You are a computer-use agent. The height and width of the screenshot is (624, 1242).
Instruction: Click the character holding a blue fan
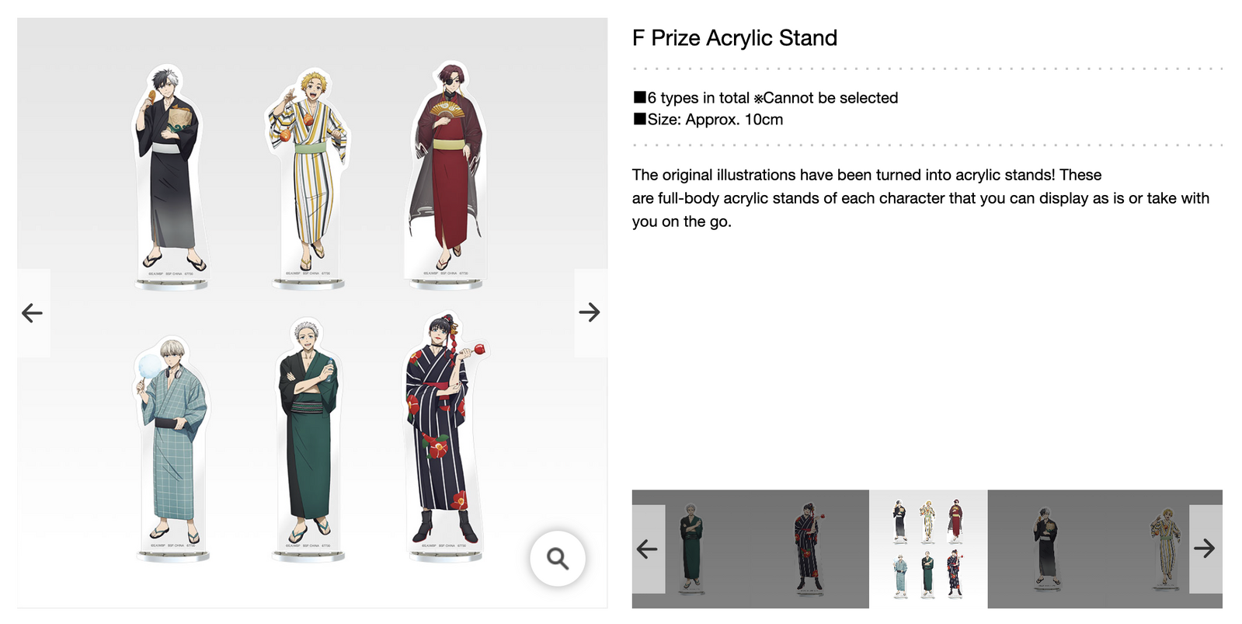click(171, 443)
